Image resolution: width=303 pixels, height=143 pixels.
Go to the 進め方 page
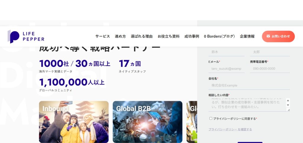coord(120,36)
